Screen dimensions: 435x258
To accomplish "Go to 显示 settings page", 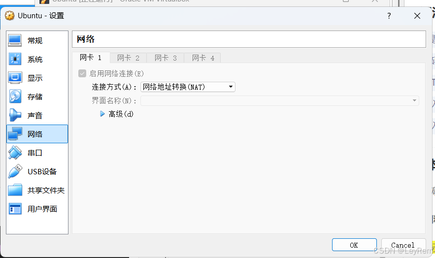I will [x=37, y=78].
